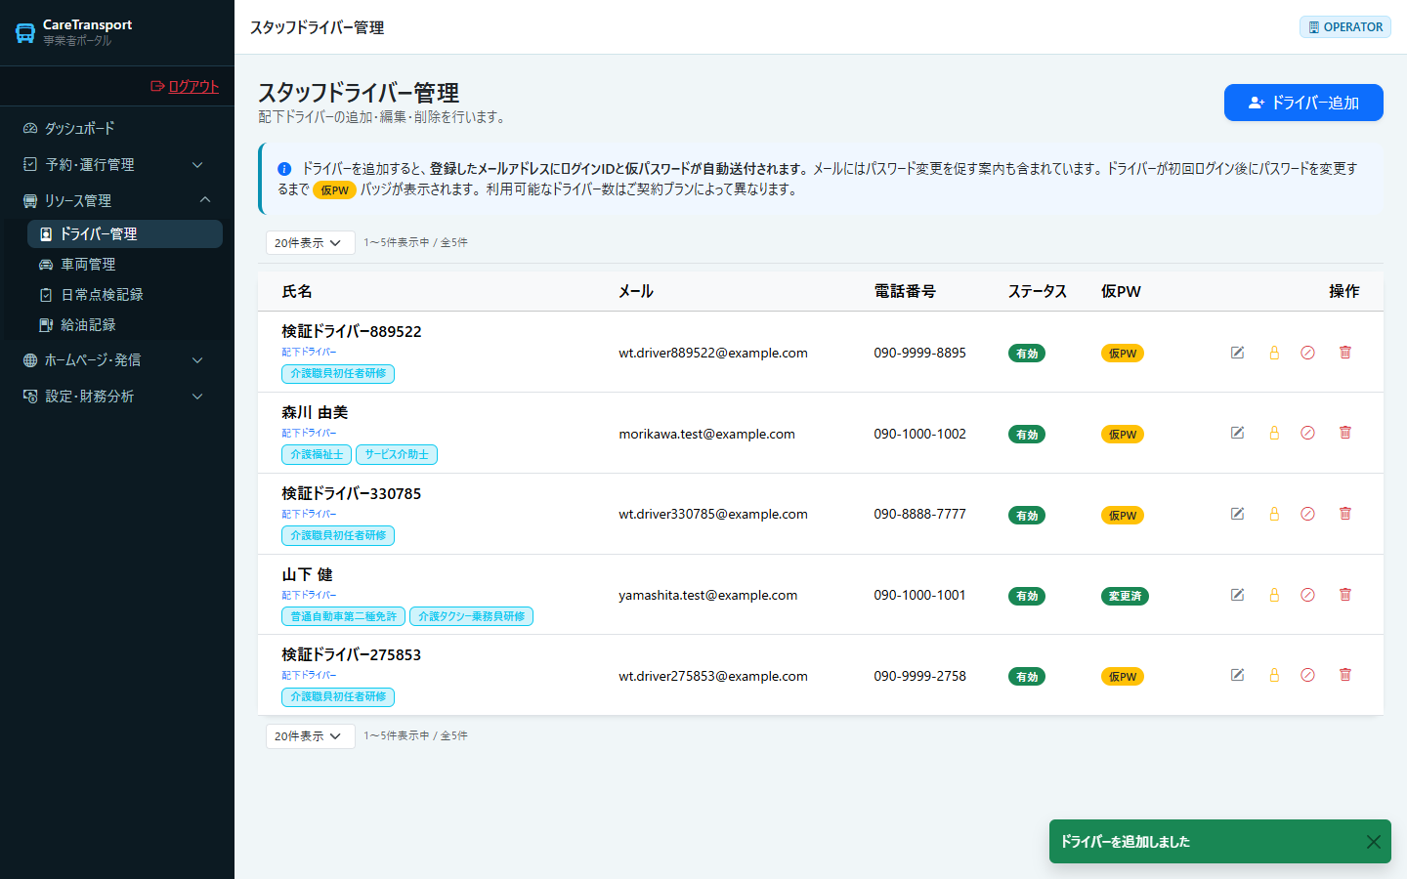Click email morikawa.test@example.com
This screenshot has height=879, width=1407.
[x=706, y=435]
